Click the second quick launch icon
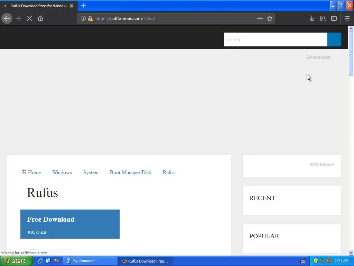 coord(48,261)
